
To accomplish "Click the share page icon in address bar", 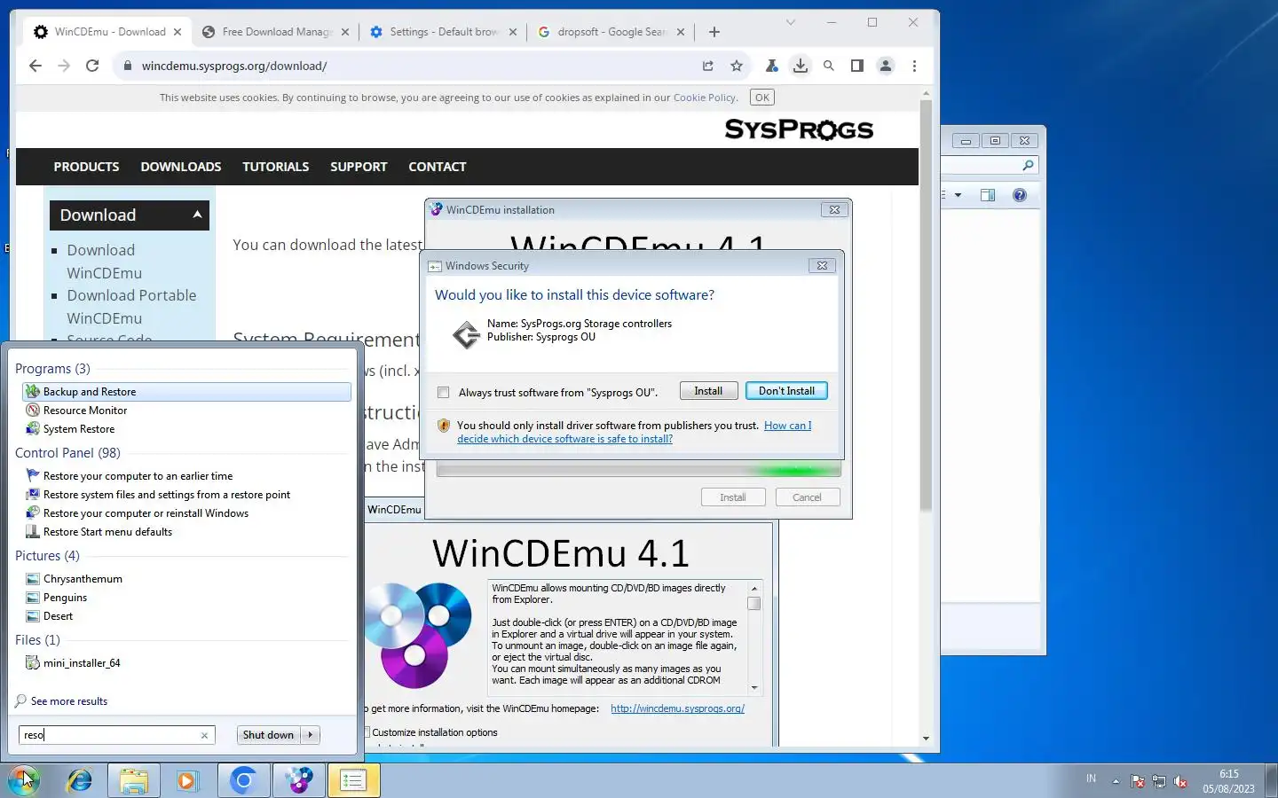I will [x=707, y=66].
